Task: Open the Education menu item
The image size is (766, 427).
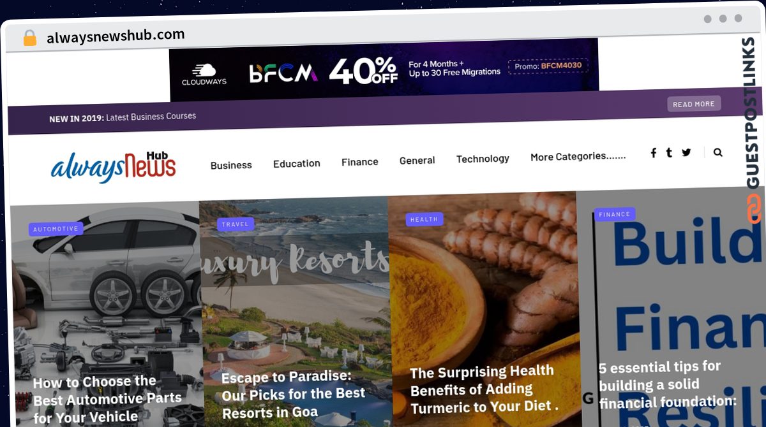Action: (297, 164)
